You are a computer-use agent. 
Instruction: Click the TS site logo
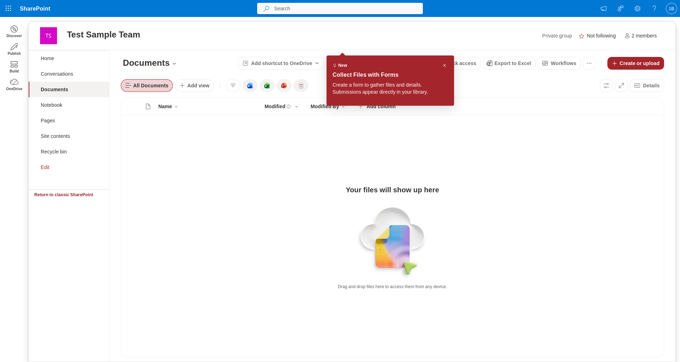click(49, 36)
